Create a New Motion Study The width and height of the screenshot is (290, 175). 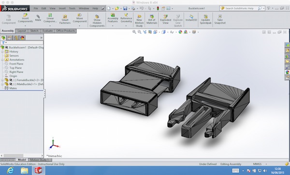tap(139, 21)
